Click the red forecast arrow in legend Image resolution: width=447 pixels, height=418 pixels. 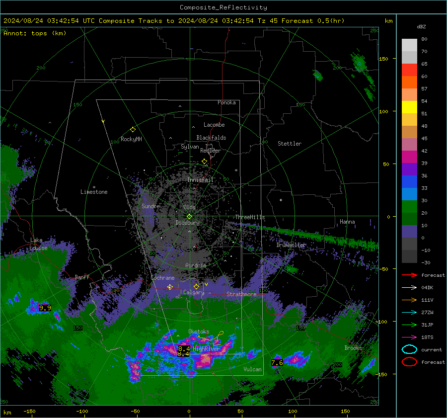point(409,275)
